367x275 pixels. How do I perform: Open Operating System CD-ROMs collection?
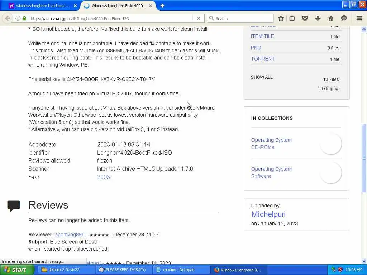pos(271,144)
